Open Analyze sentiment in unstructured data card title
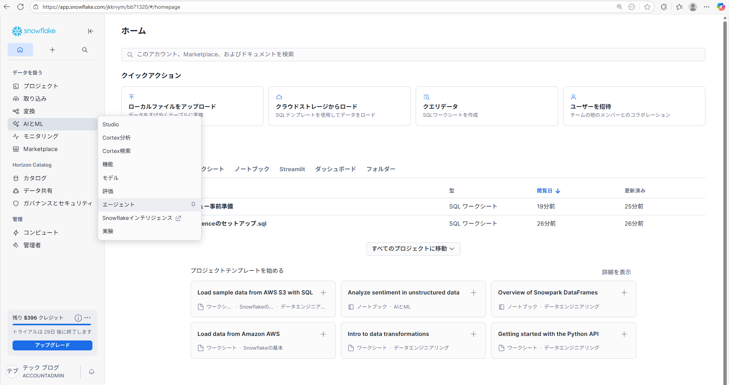 click(x=403, y=293)
